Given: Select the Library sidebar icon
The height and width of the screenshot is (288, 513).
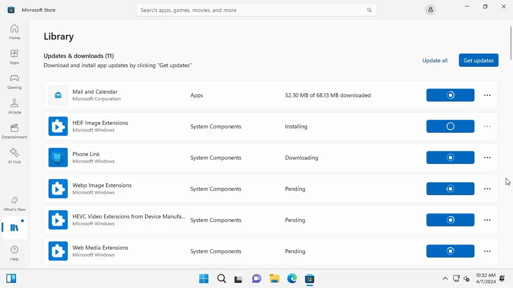Looking at the screenshot, I should (14, 228).
